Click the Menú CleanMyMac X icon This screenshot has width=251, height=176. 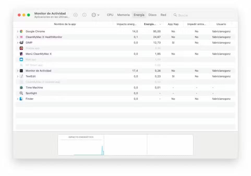[21, 54]
